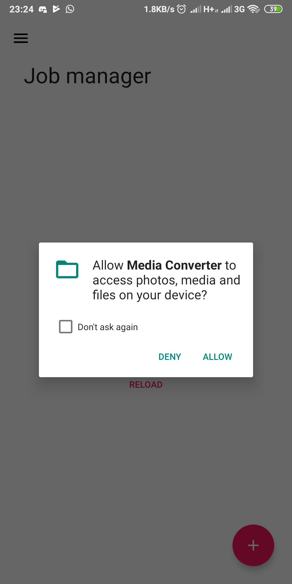Tap the 23:24 clock in status bar
Screen dimensions: 292x584
[x=22, y=9]
